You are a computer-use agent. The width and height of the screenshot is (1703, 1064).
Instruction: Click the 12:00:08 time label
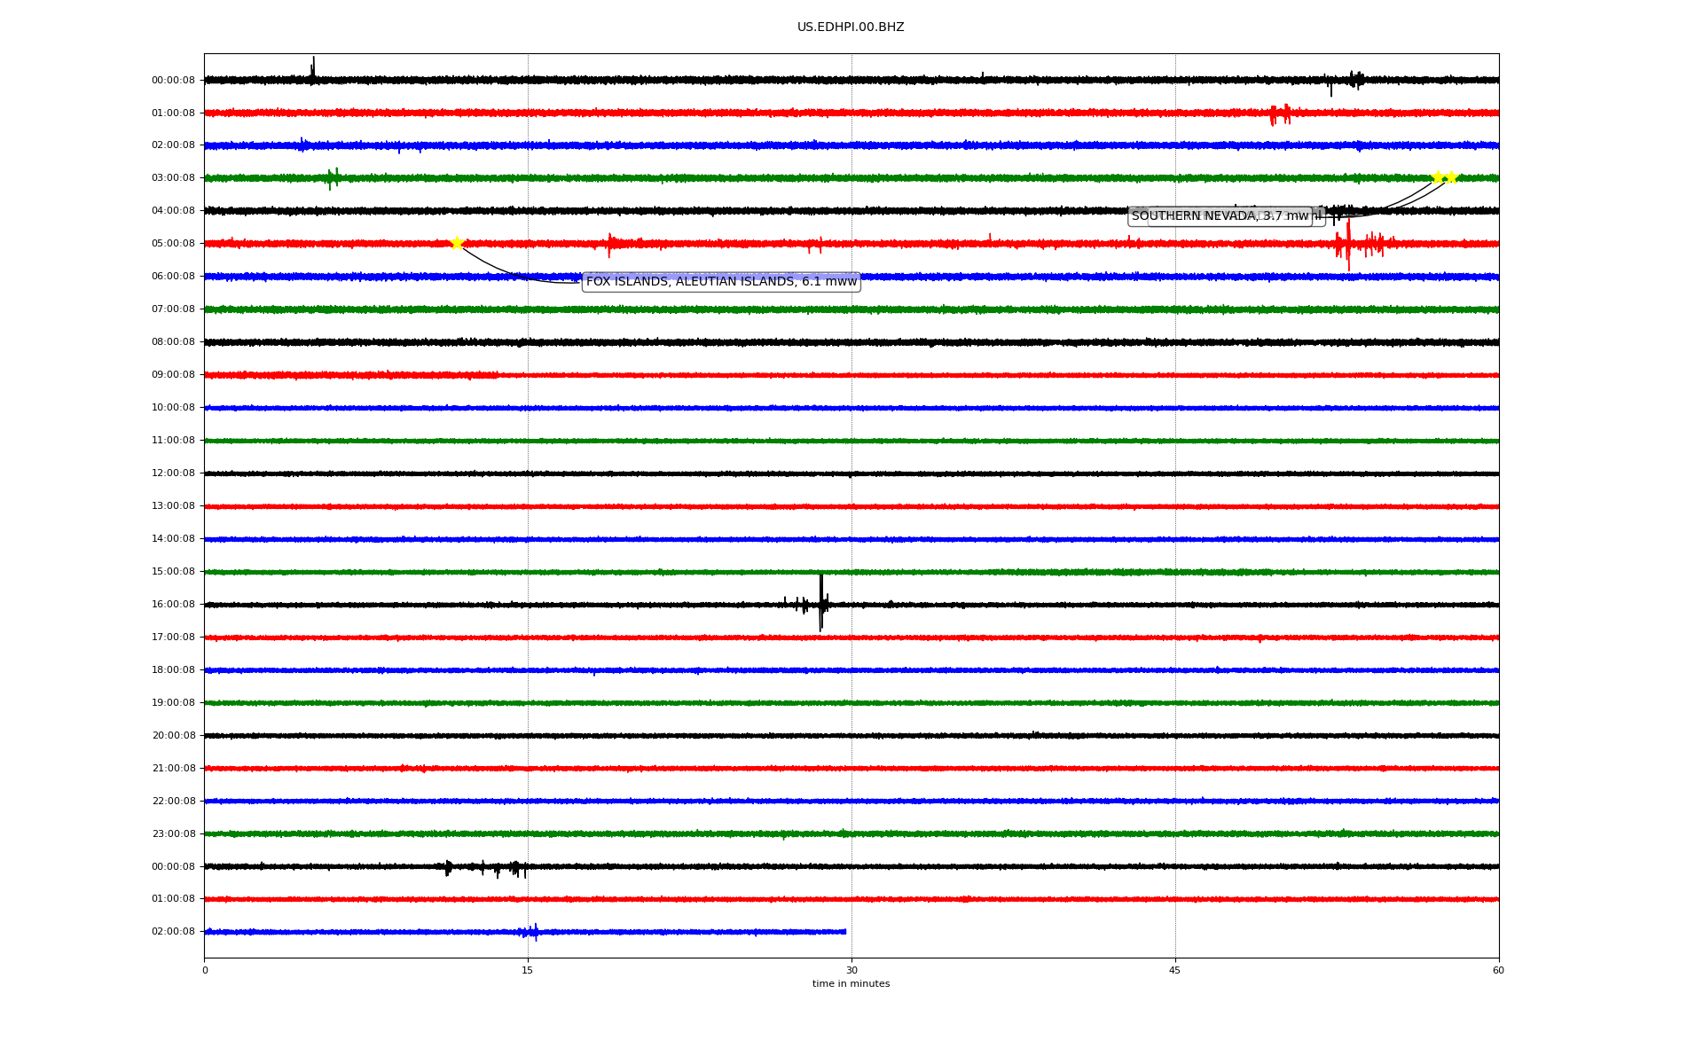tap(173, 473)
